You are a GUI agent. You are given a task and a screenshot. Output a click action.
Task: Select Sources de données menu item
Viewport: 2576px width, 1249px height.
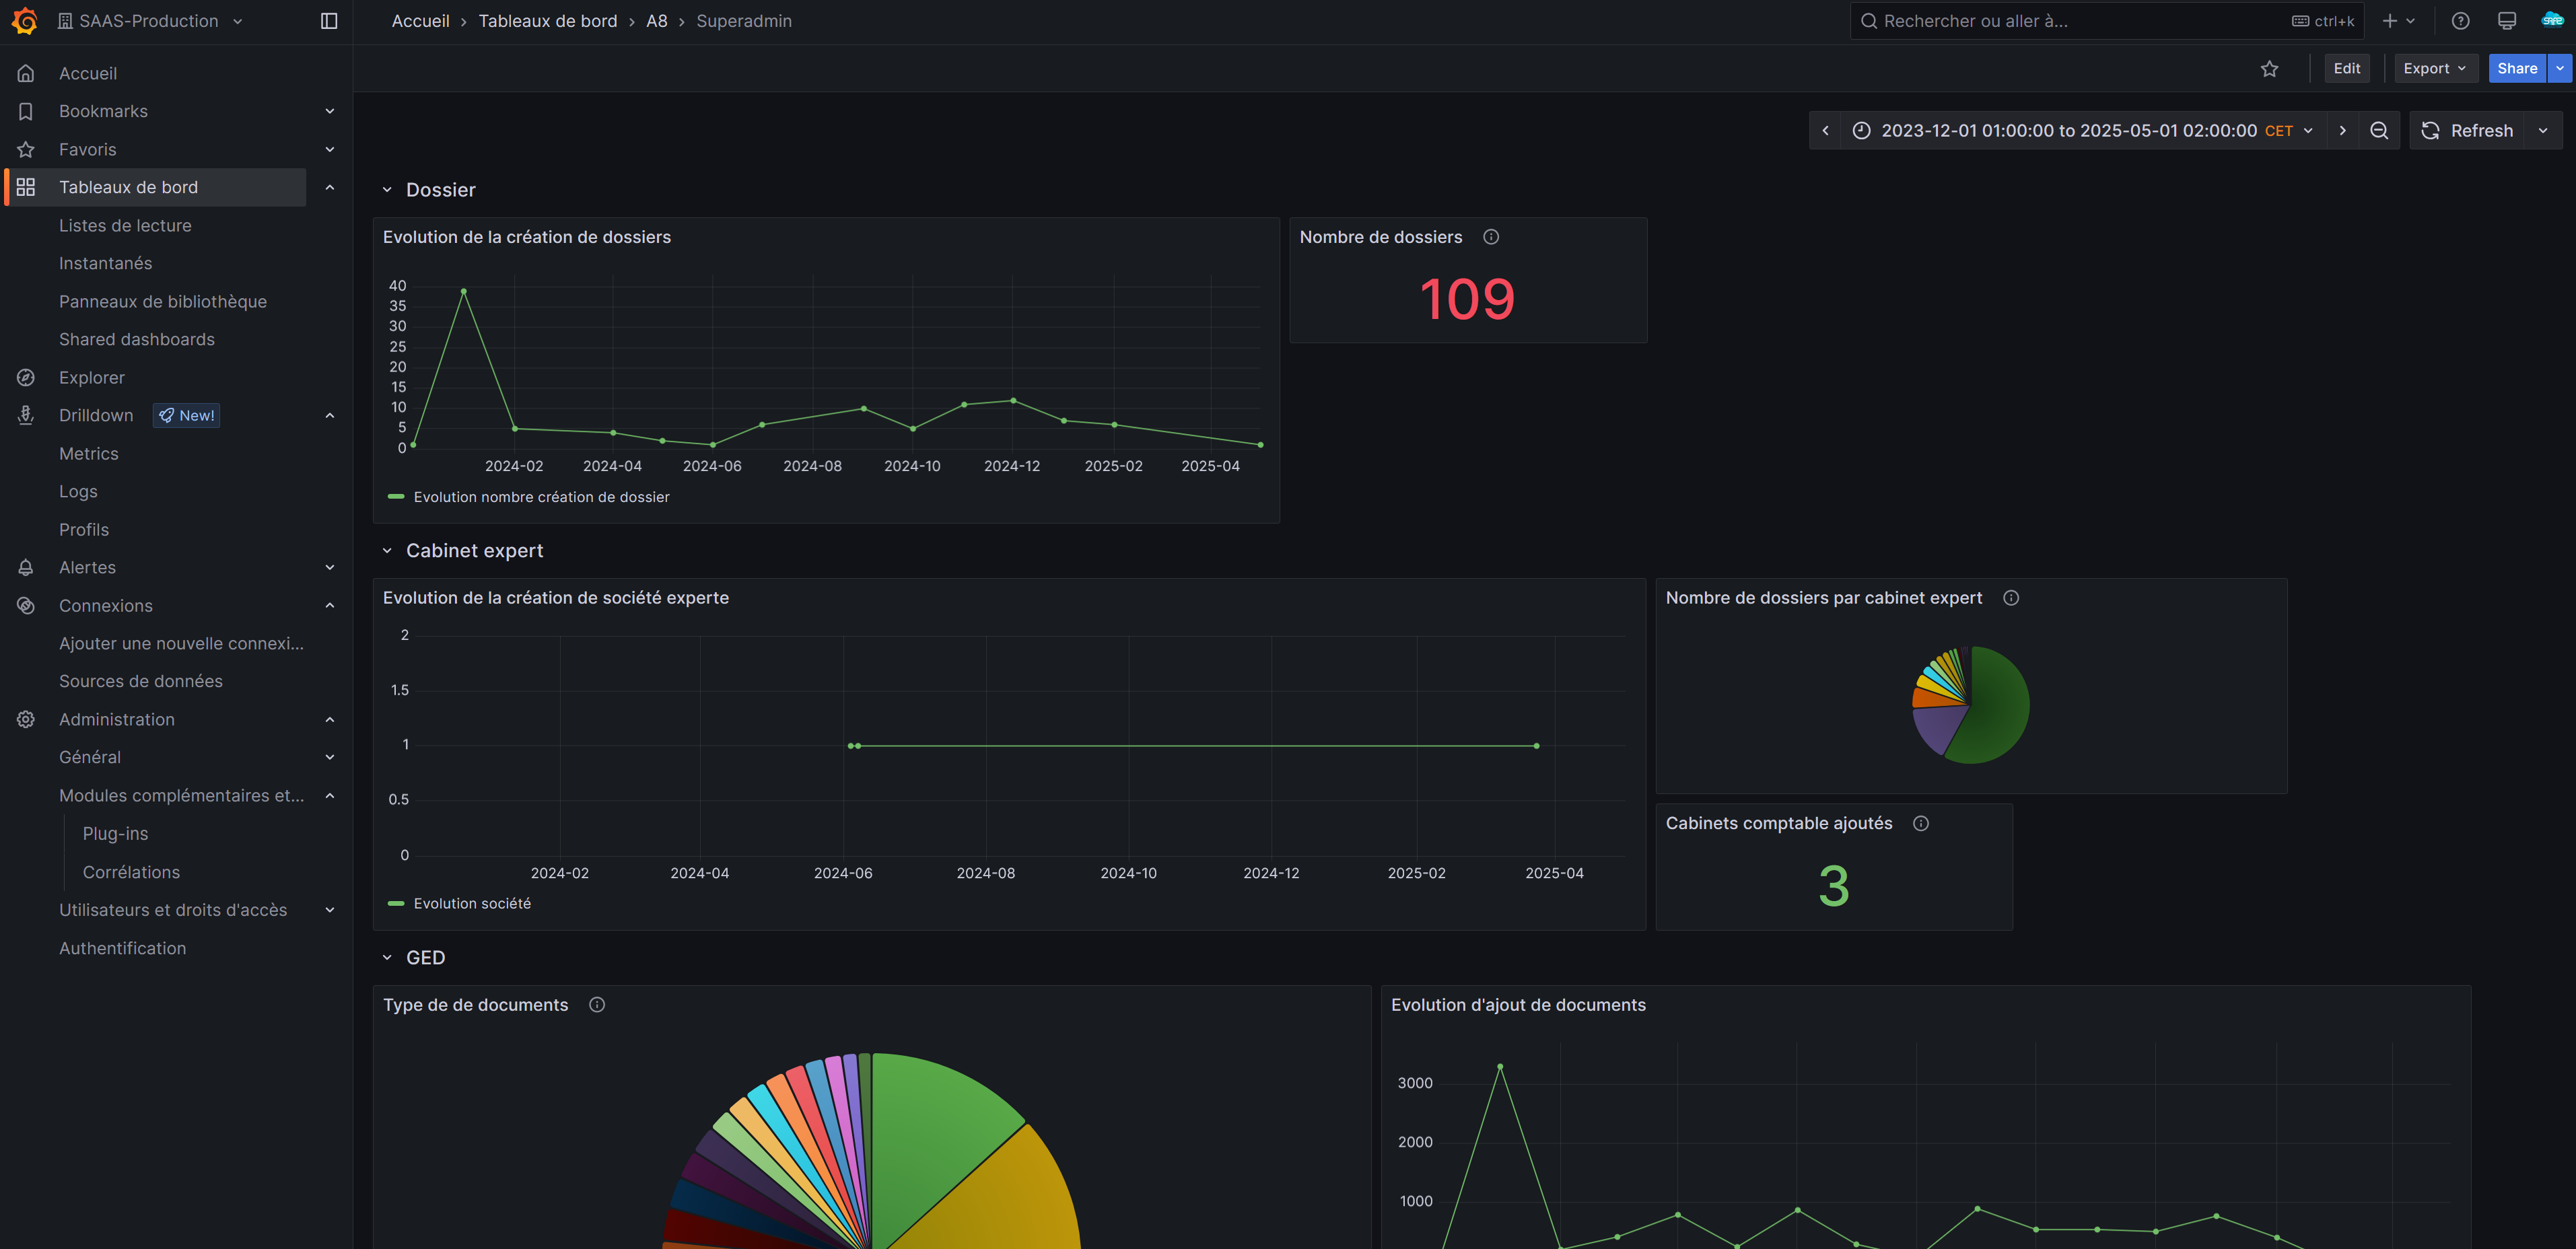(141, 681)
